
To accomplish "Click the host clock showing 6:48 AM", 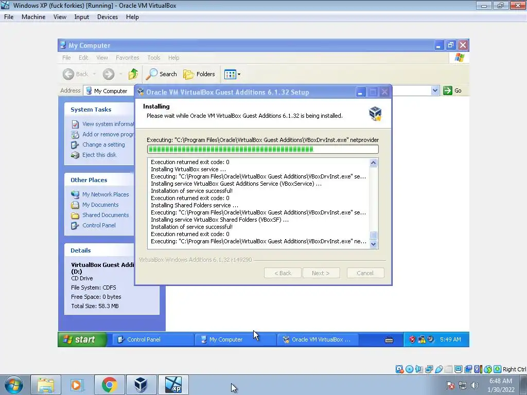I will [x=501, y=385].
